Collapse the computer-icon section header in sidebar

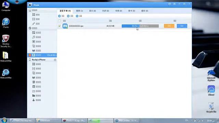coord(42,10)
